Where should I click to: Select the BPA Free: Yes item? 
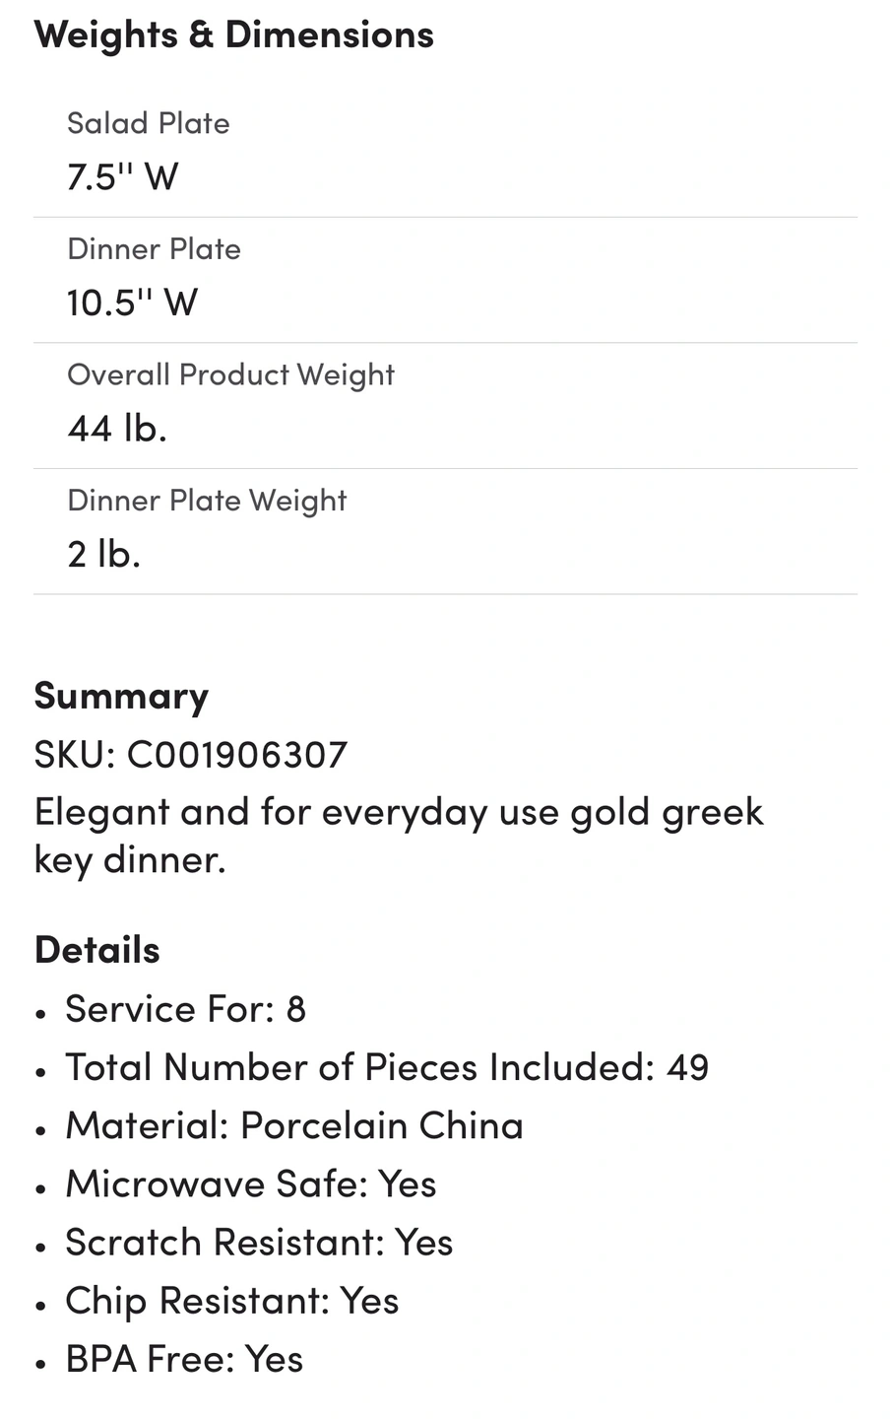click(x=184, y=1359)
